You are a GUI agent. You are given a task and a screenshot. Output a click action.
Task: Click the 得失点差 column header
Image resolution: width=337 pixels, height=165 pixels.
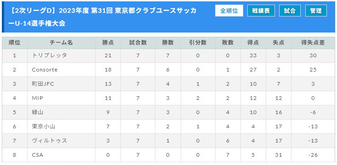[x=313, y=43]
